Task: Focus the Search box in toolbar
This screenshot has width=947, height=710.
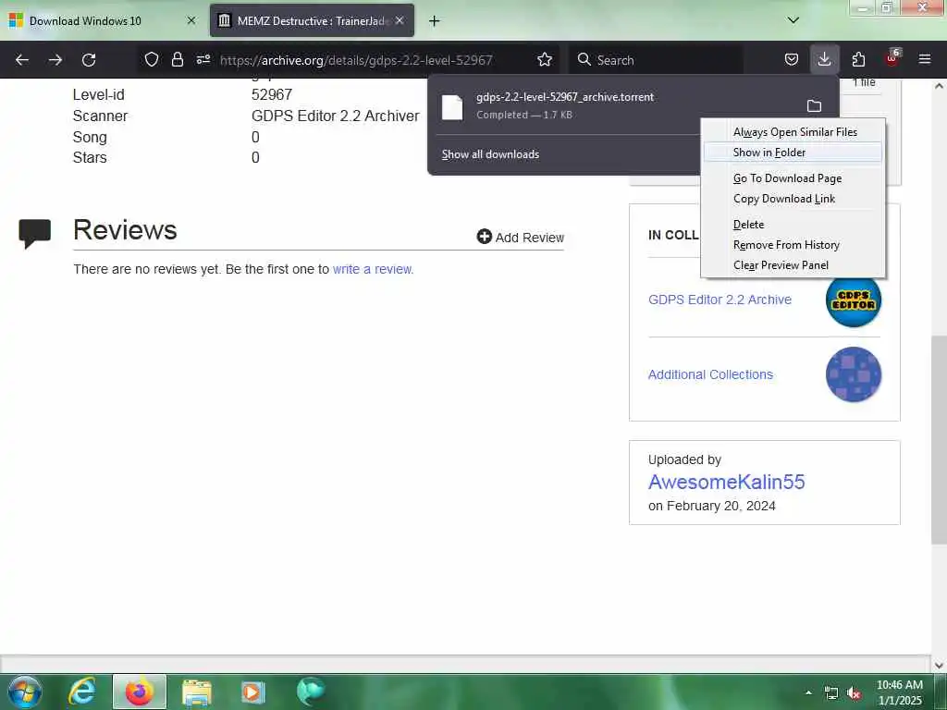Action: click(656, 60)
